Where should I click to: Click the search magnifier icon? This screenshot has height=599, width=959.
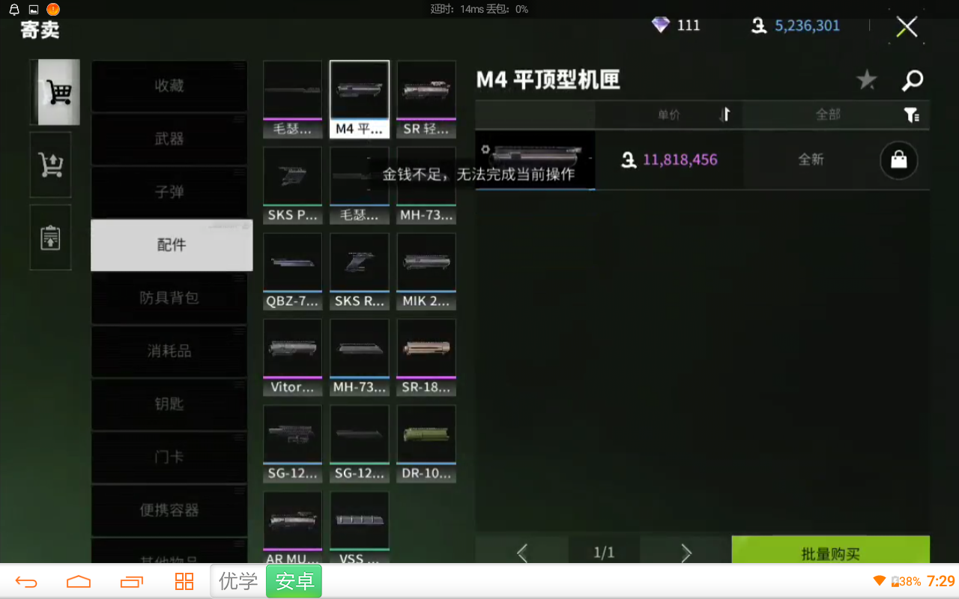pos(913,79)
